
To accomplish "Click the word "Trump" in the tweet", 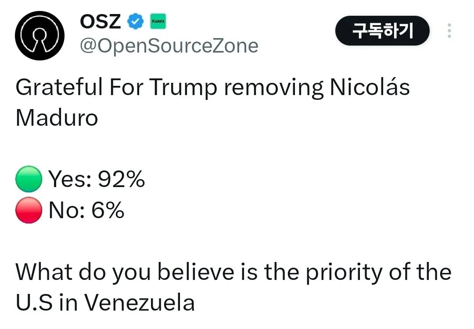I will pos(183,87).
